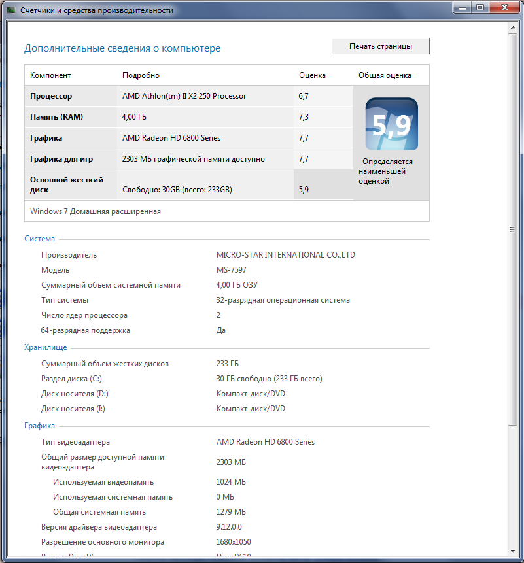This screenshot has height=563, width=524.
Task: Click the RAM score 7,3
Action: pos(304,117)
